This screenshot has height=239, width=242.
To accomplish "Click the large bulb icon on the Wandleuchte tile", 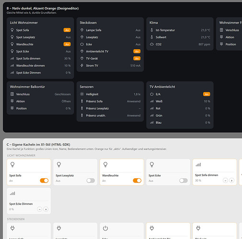I will (105, 164).
